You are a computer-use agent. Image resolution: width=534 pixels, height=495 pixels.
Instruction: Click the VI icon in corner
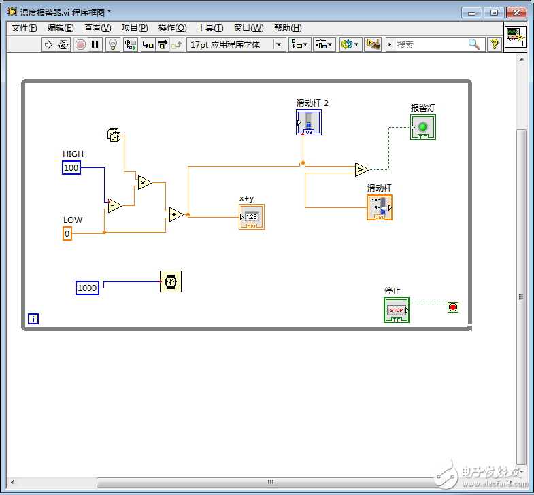516,37
